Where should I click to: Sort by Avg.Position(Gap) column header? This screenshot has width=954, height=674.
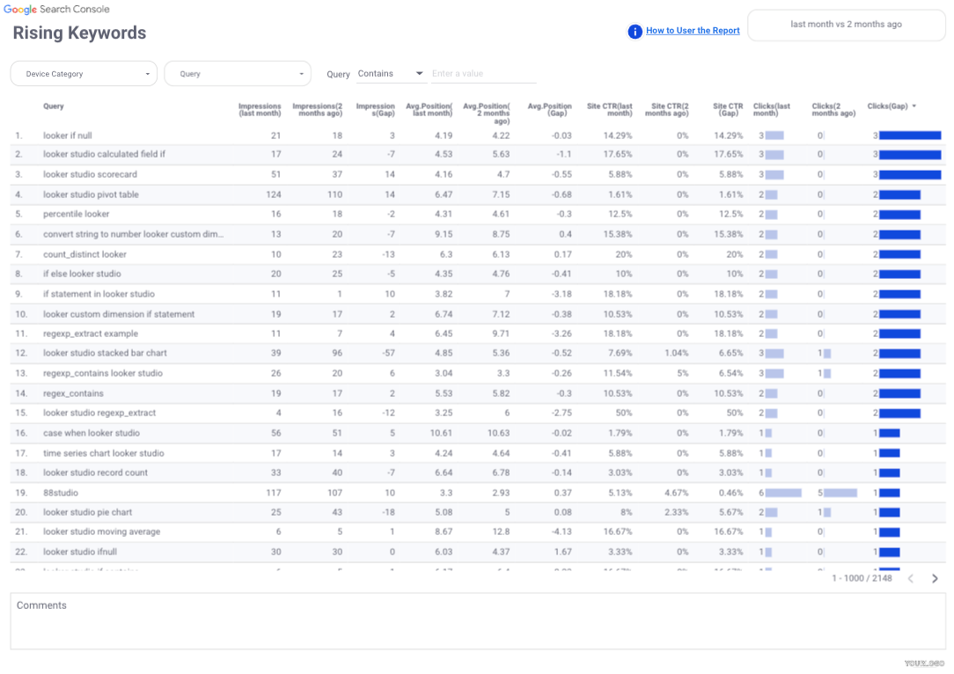(x=549, y=110)
